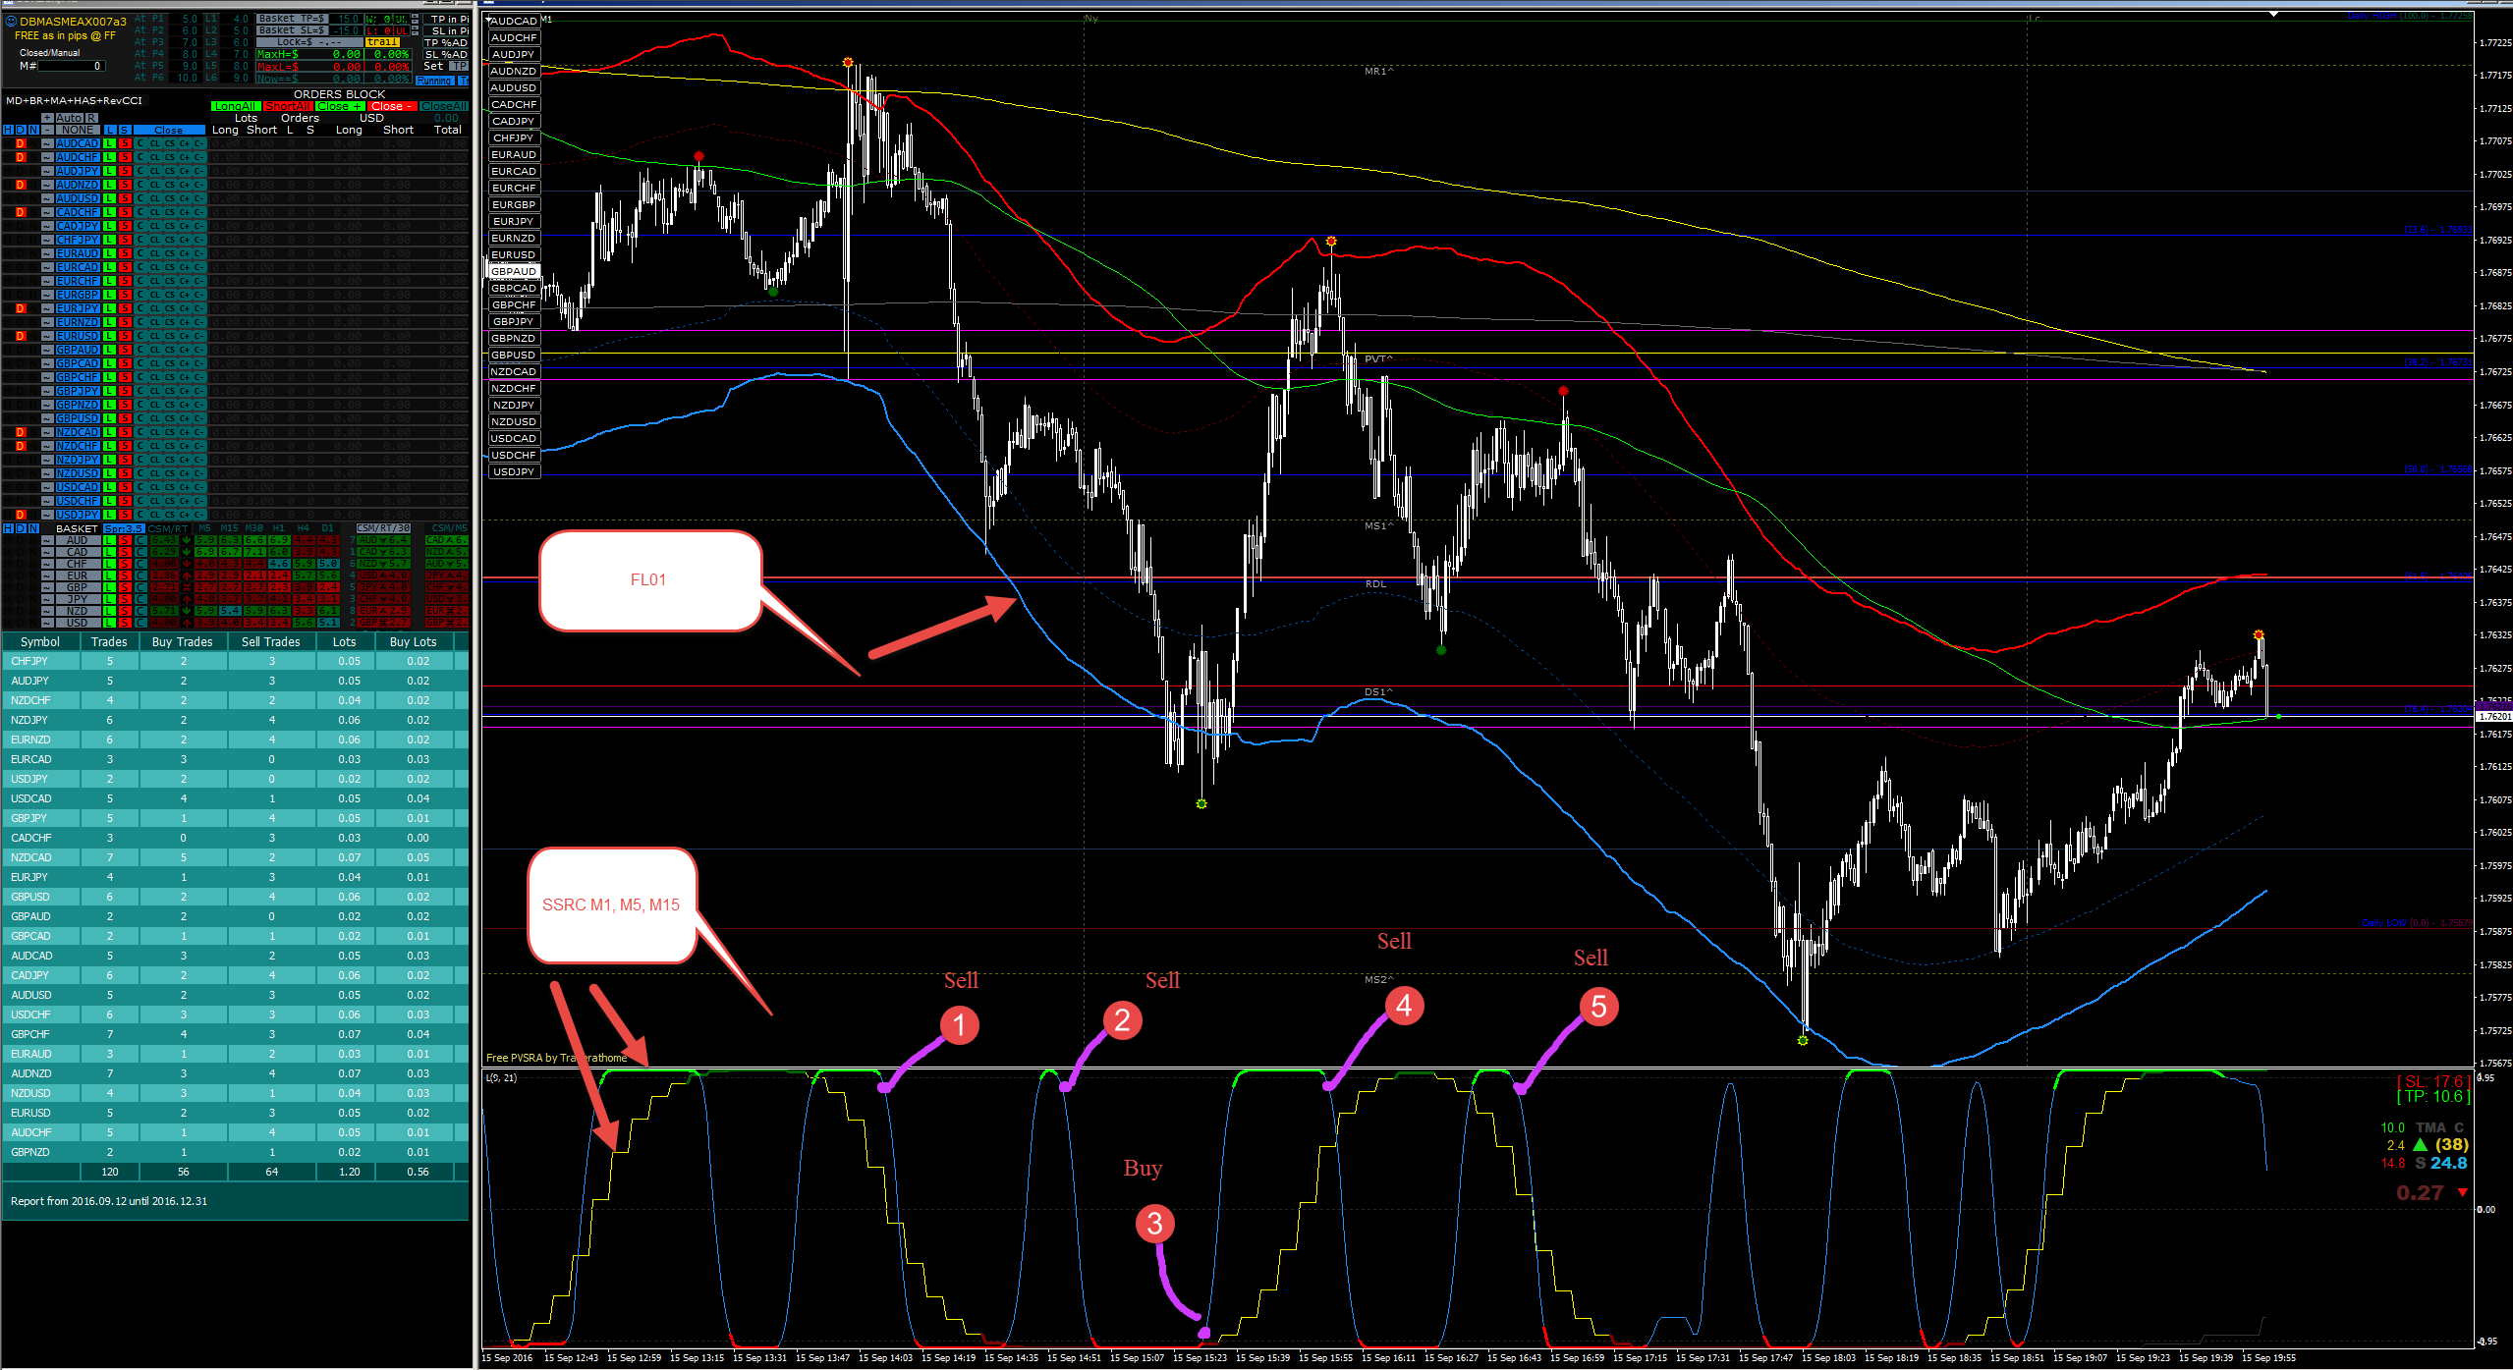2513x1370 pixels.
Task: Click the Basket SL stepper arrows
Action: point(416,30)
